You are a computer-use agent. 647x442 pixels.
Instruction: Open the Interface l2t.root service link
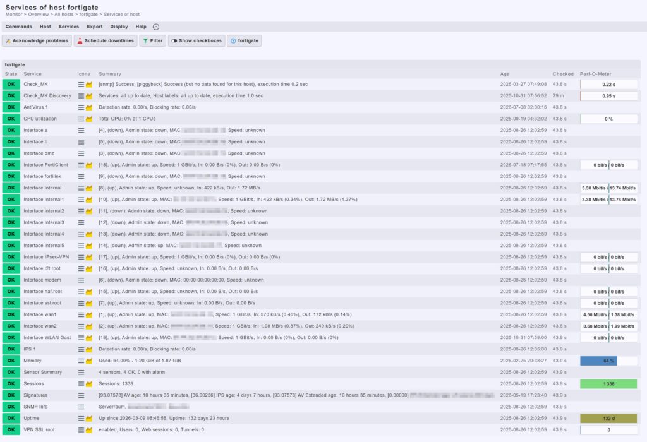tap(42, 269)
